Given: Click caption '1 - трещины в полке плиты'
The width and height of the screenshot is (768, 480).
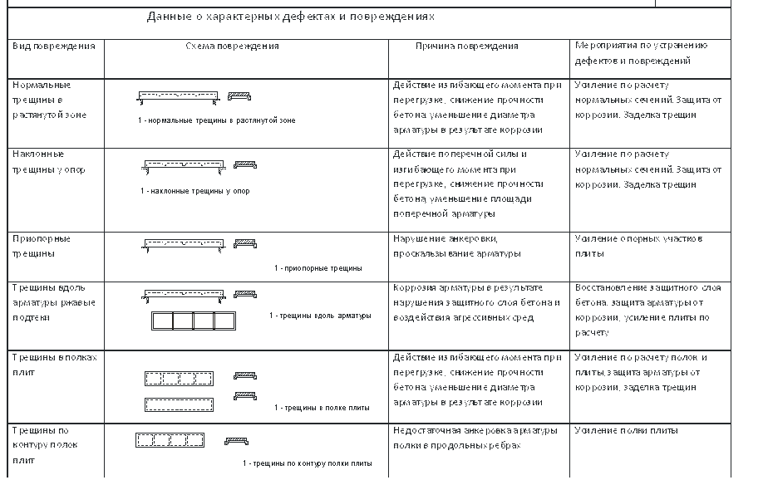Looking at the screenshot, I should click(322, 408).
